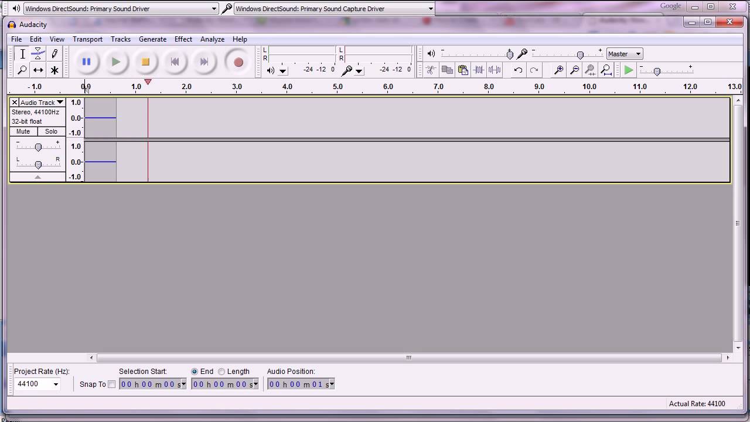
Task: Zoom in on the timeline
Action: tap(559, 70)
